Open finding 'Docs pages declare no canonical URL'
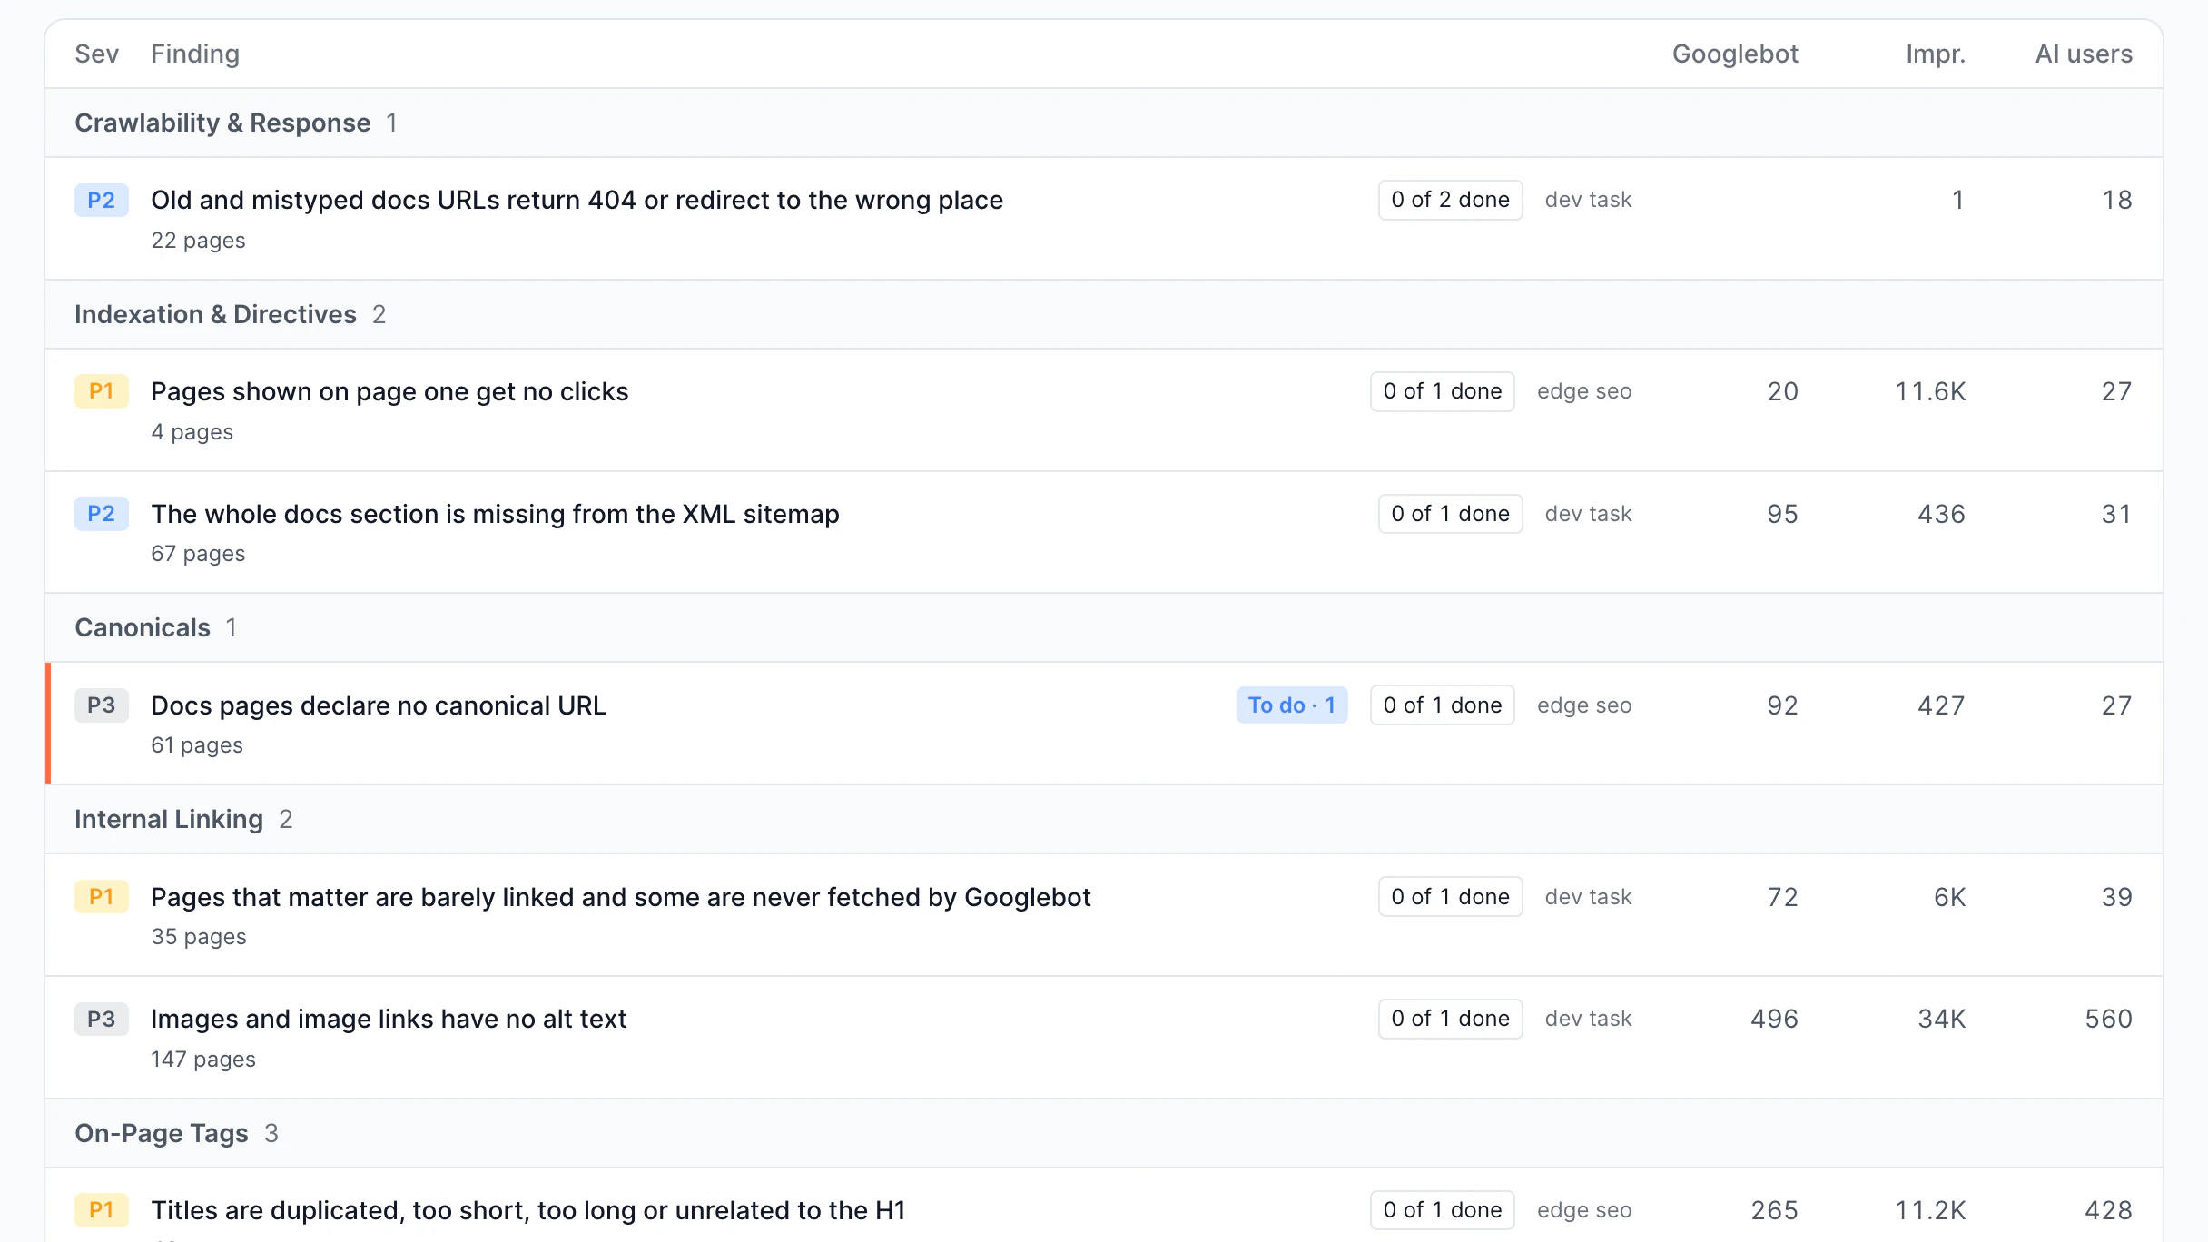This screenshot has width=2208, height=1242. pyautogui.click(x=378, y=705)
